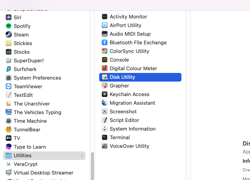The image size is (250, 180).
Task: Click the "Digital Colour Meter" label
Action: tap(133, 68)
